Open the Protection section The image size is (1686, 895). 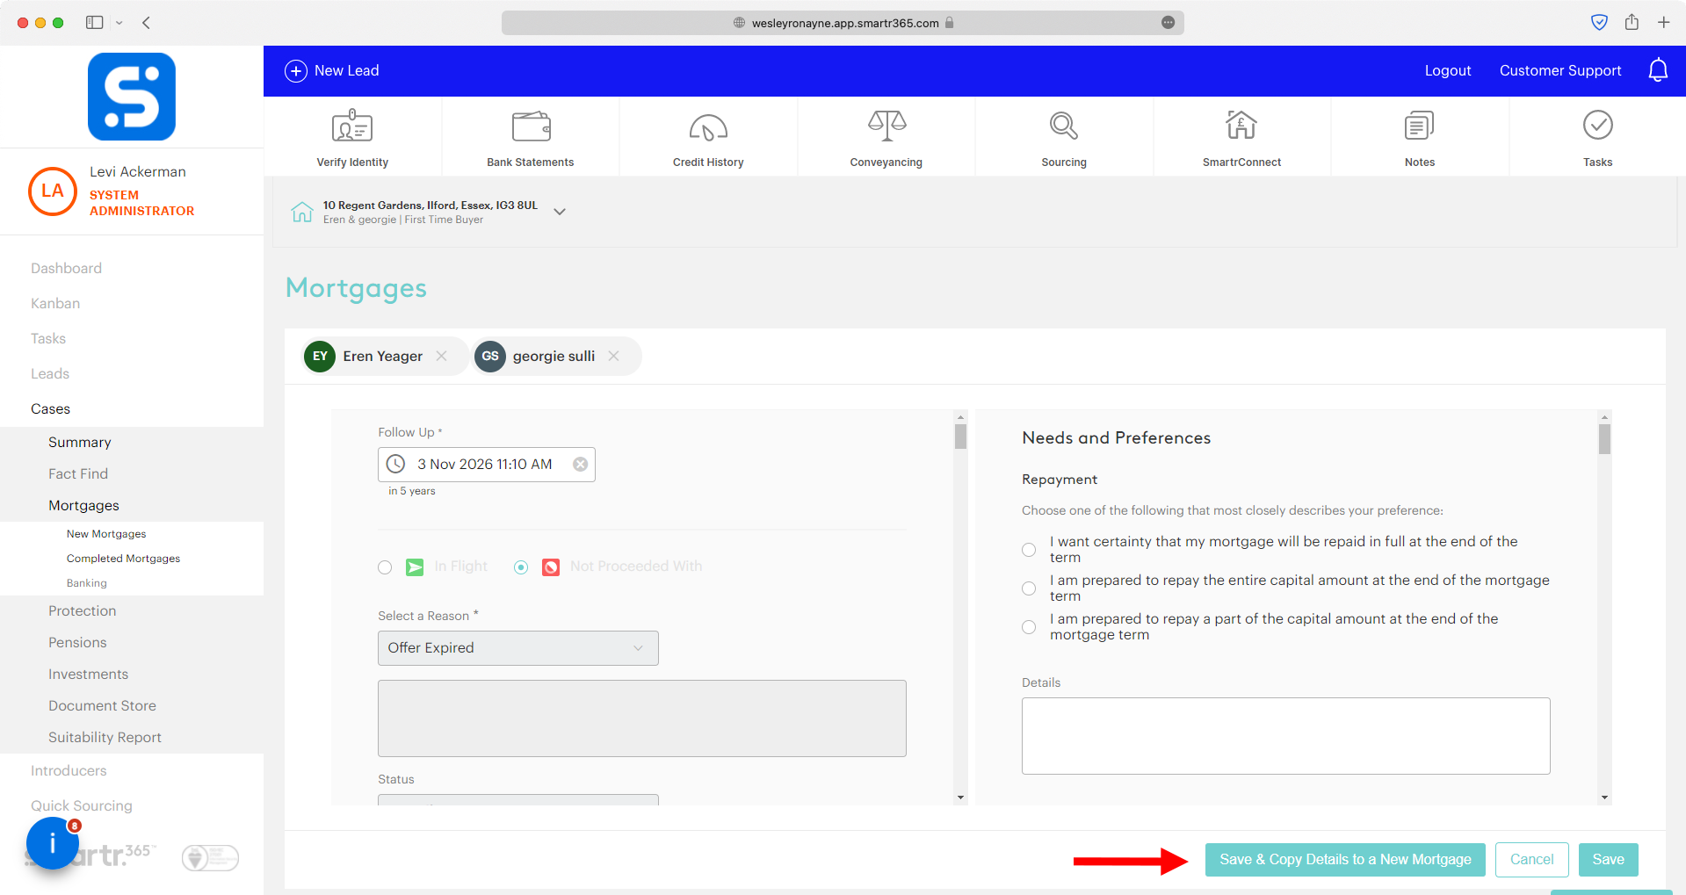tap(82, 611)
